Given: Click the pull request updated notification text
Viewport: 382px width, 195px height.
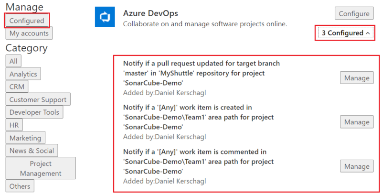Looking at the screenshot, I should (x=201, y=73).
